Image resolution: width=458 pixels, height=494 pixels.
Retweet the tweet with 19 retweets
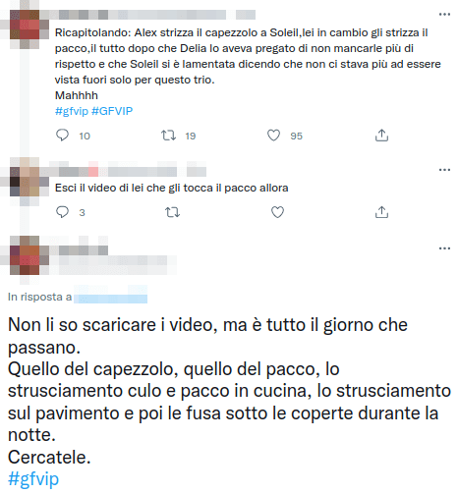168,136
